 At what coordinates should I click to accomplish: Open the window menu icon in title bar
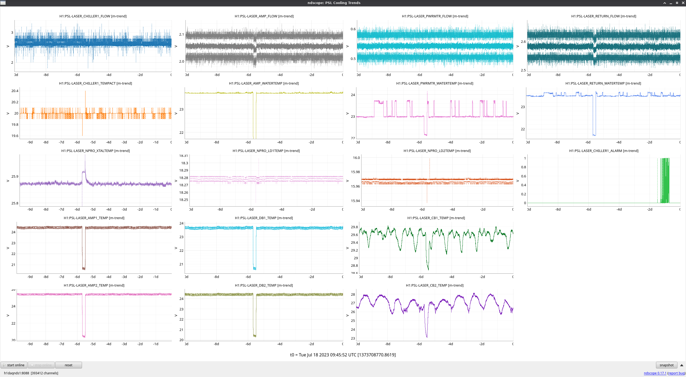[x=3, y=3]
